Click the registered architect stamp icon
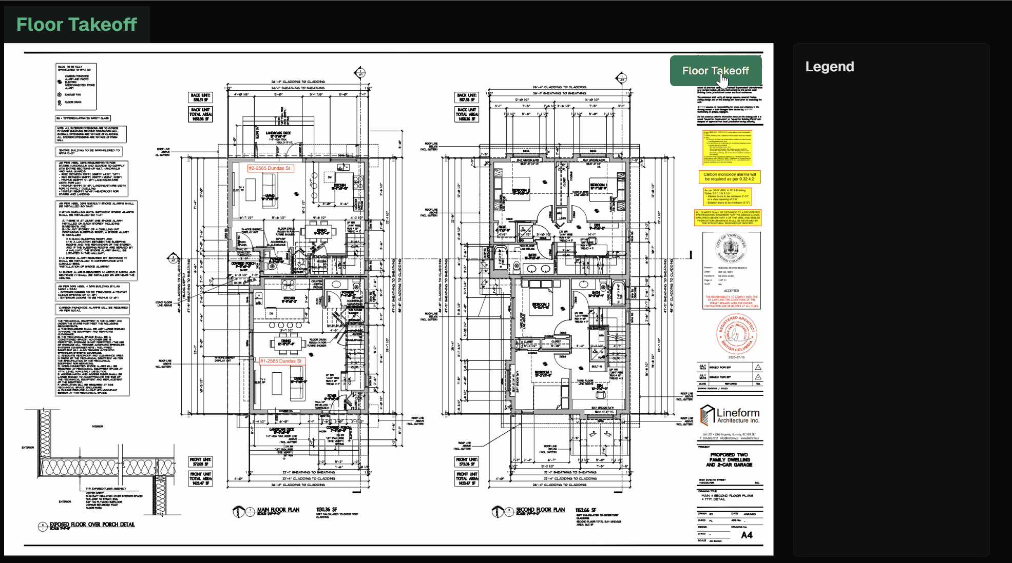1012x563 pixels. coord(734,335)
